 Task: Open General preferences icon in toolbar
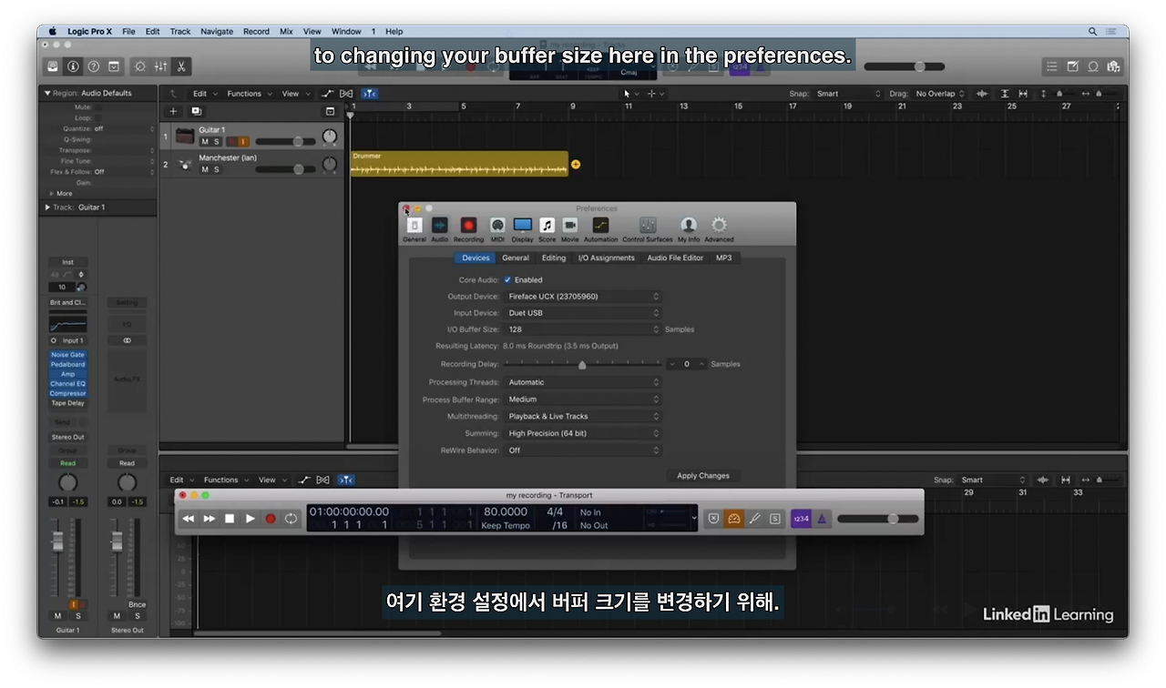(414, 229)
